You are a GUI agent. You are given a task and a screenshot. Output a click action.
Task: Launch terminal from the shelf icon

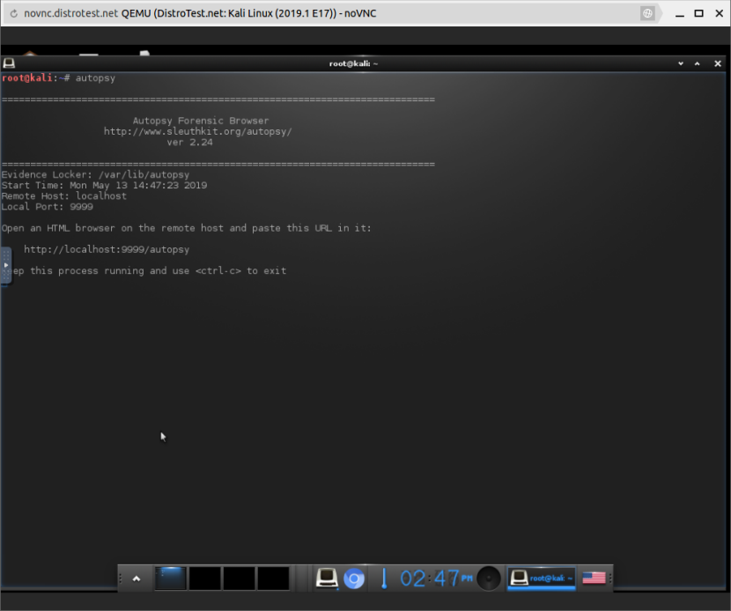327,578
